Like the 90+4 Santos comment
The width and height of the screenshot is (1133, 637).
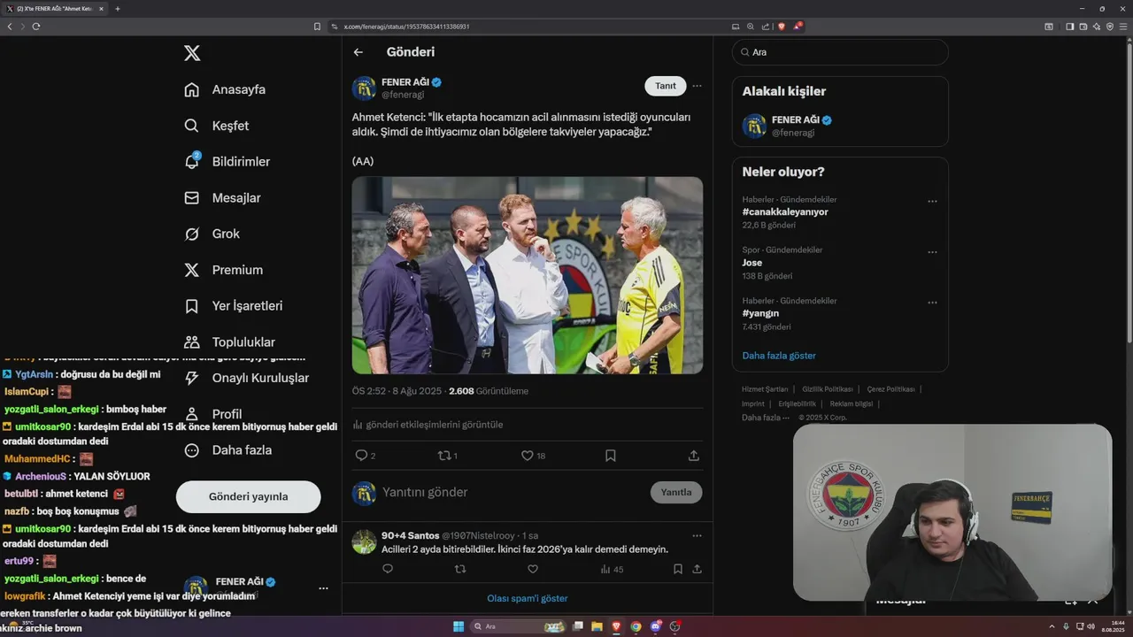click(x=533, y=569)
